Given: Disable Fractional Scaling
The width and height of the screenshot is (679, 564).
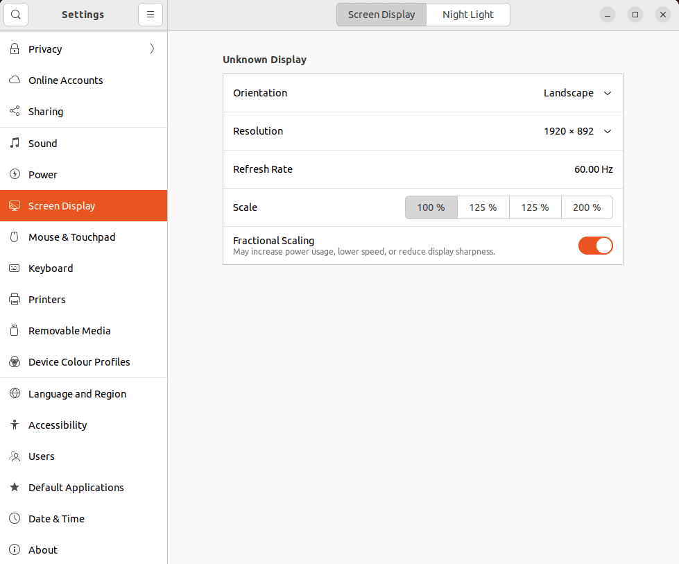Looking at the screenshot, I should click(595, 245).
